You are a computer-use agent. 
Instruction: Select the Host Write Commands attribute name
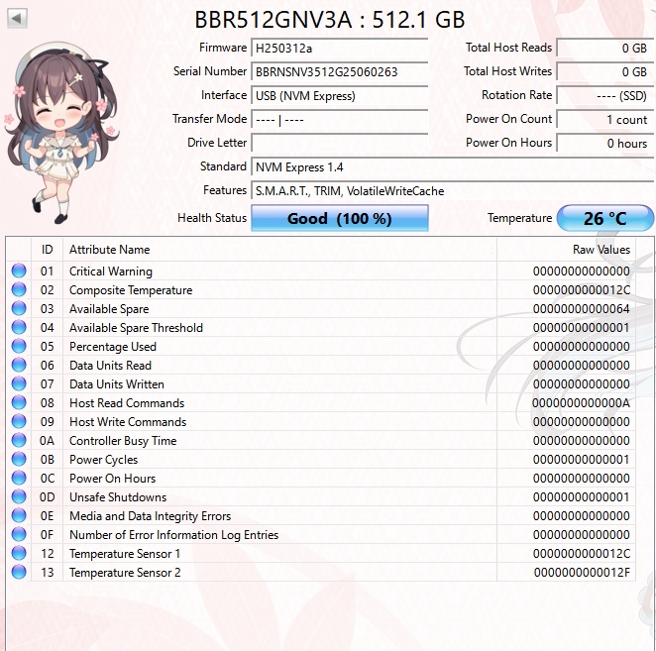128,422
